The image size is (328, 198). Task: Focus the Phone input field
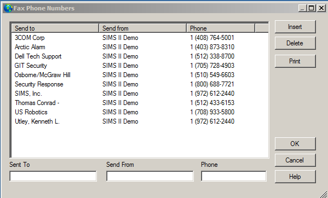coord(234,176)
